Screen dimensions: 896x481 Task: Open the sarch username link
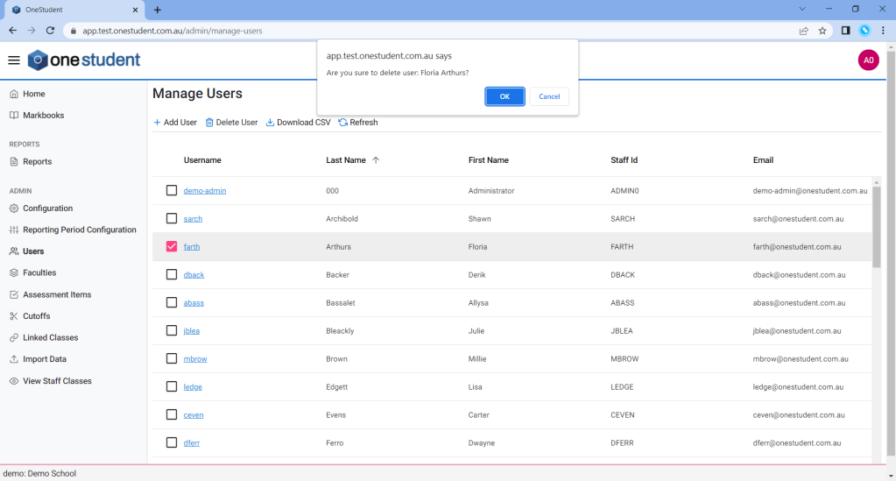(193, 219)
